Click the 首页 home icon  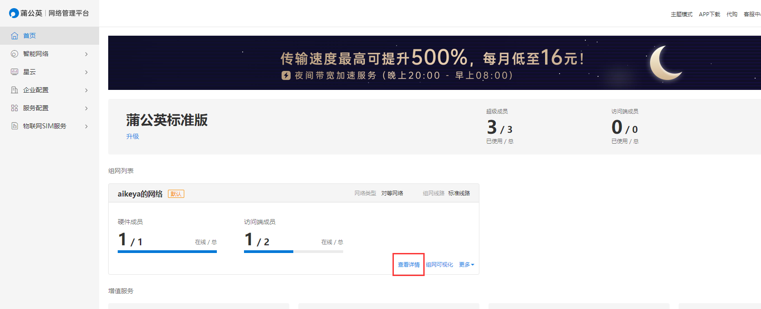point(14,36)
